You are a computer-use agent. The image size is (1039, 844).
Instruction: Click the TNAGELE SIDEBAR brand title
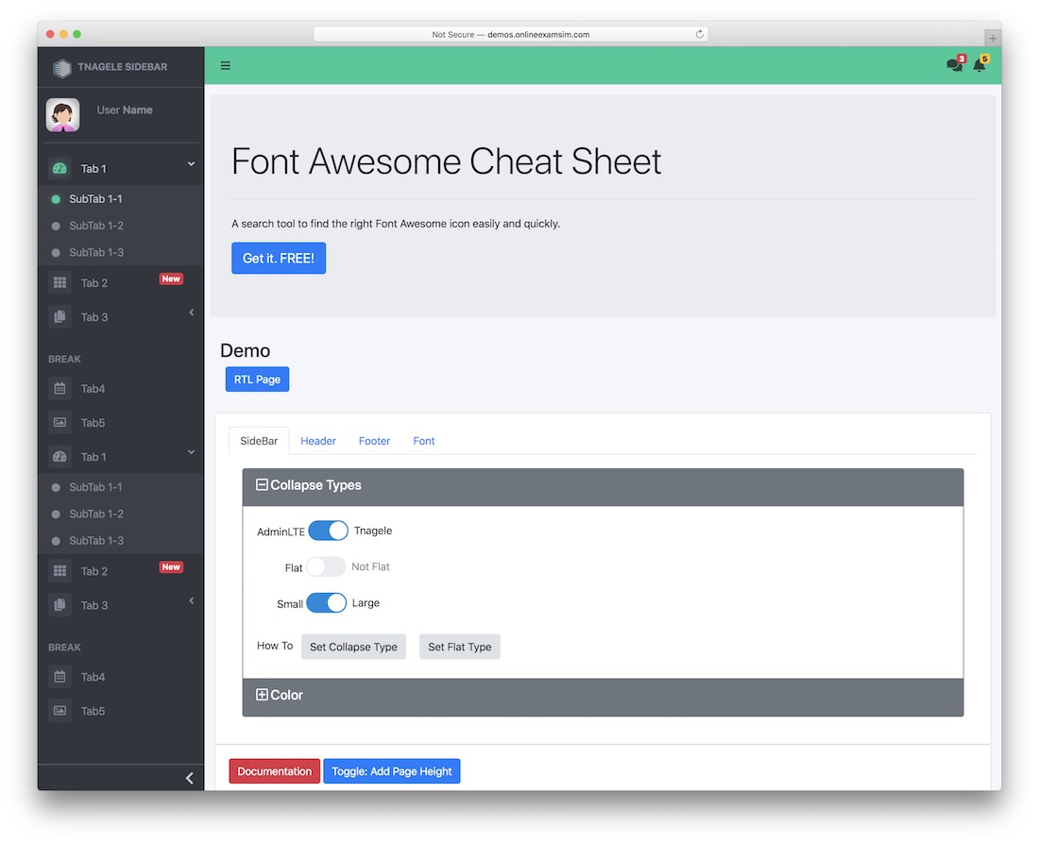(123, 67)
